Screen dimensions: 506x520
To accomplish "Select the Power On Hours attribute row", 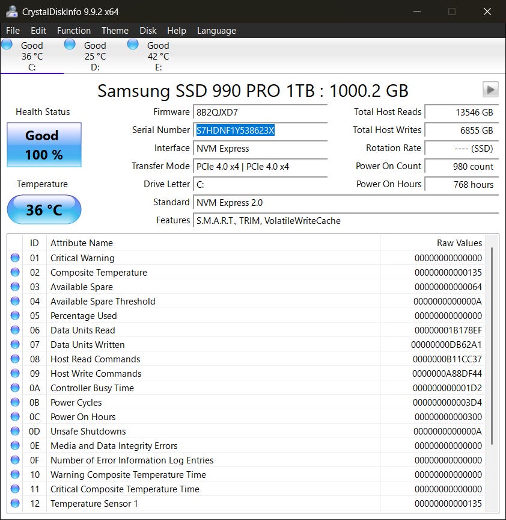I will tap(246, 416).
